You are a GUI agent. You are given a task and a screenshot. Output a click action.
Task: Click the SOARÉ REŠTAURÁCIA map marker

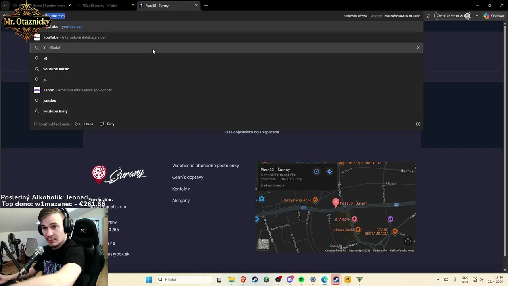coord(395,231)
